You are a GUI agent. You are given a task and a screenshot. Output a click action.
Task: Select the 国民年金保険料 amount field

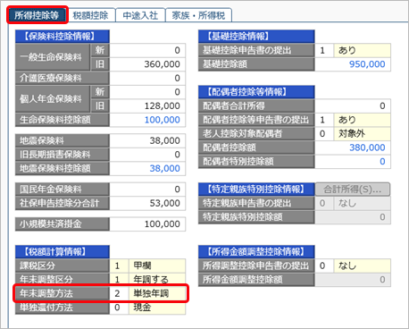[x=147, y=190]
